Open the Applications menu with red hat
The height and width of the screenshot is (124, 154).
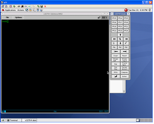[9, 10]
